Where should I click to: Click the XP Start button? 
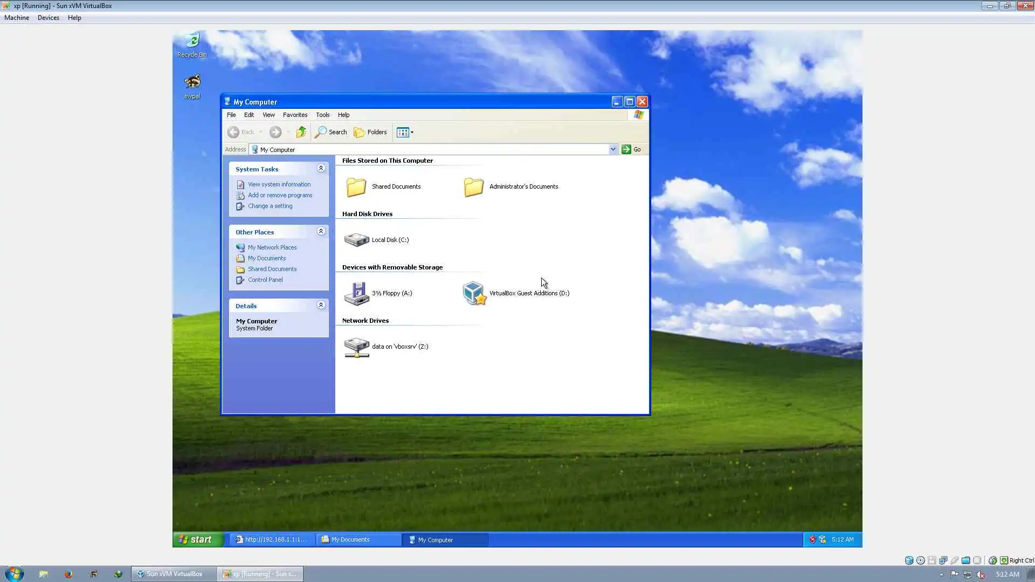[197, 539]
